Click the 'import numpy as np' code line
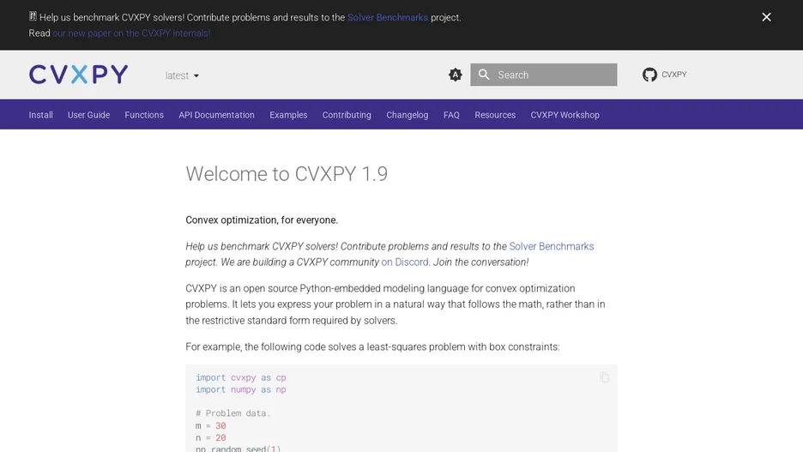This screenshot has width=803, height=452. [x=241, y=389]
